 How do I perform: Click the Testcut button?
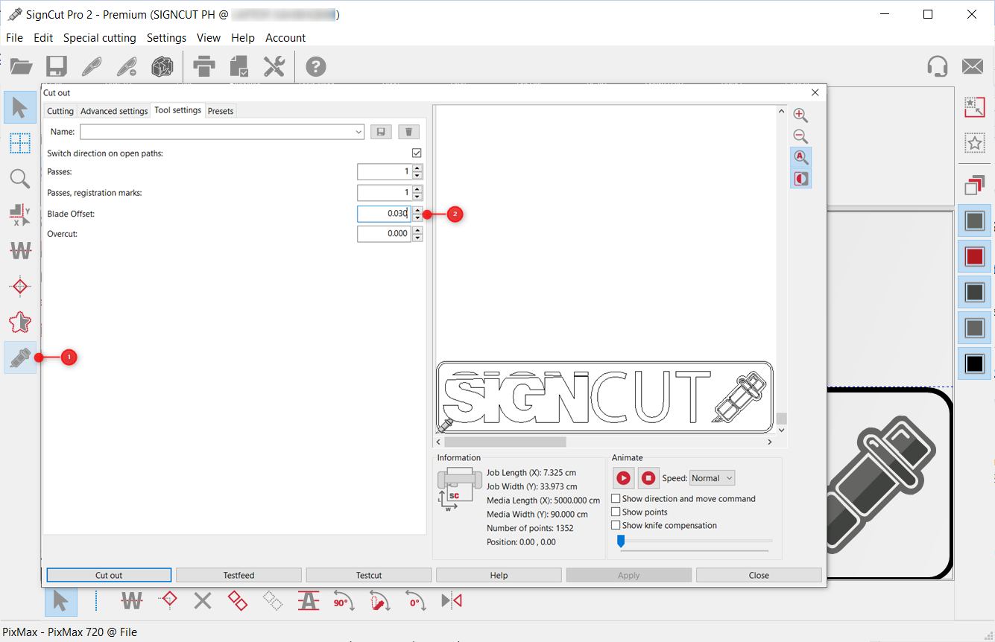(x=369, y=575)
